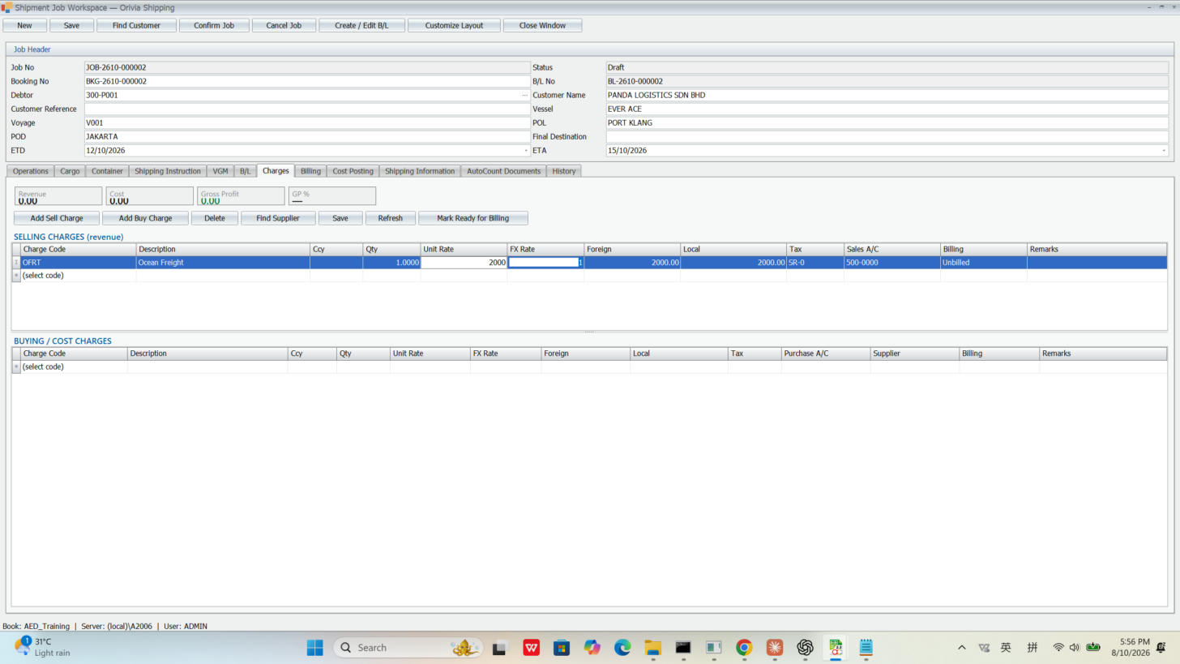Click Add Sell Charge button

(57, 218)
